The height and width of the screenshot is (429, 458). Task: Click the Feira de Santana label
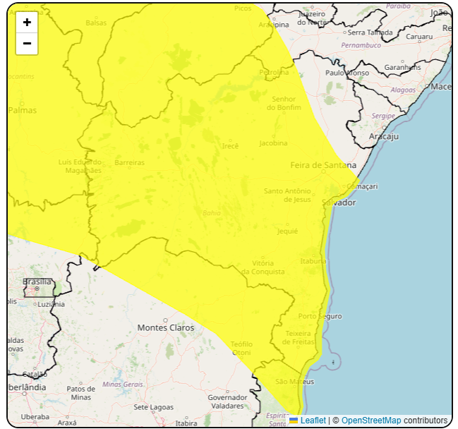pos(323,165)
